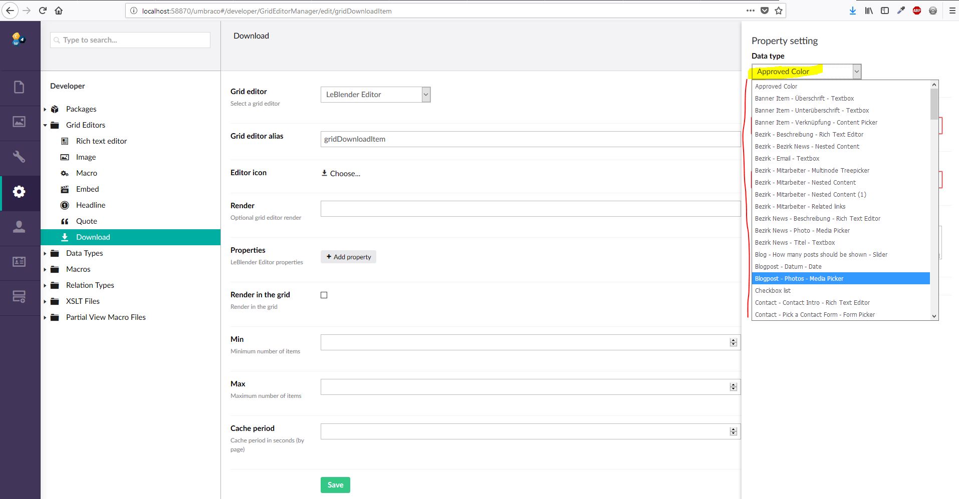Click the green Save button

pyautogui.click(x=335, y=485)
